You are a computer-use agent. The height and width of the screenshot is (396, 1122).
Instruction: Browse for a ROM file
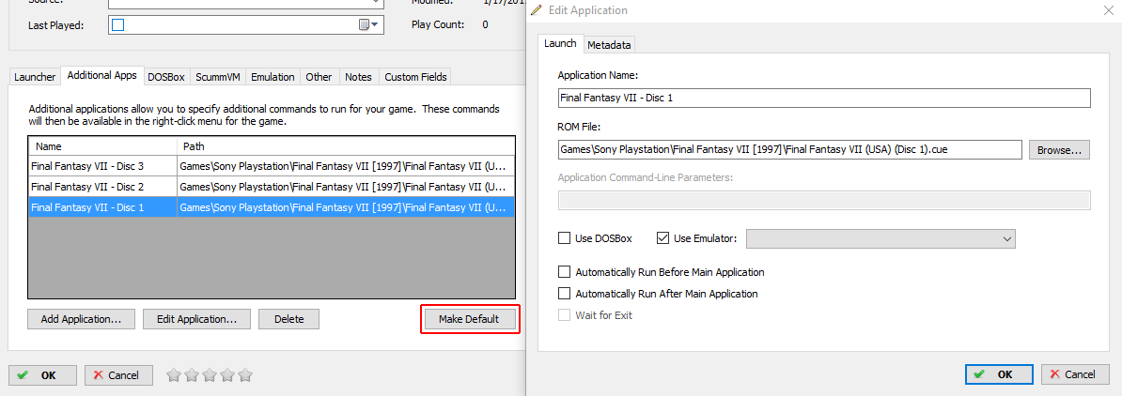[1059, 150]
